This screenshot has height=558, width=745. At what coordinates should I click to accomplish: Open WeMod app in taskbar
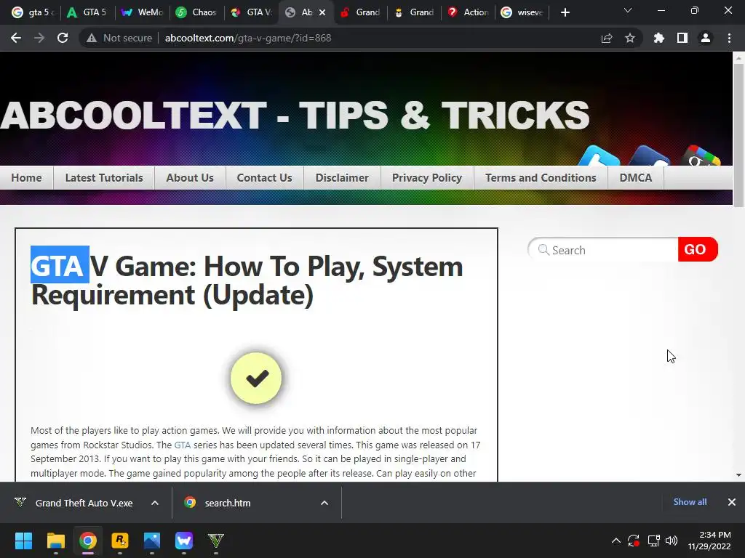tap(184, 541)
